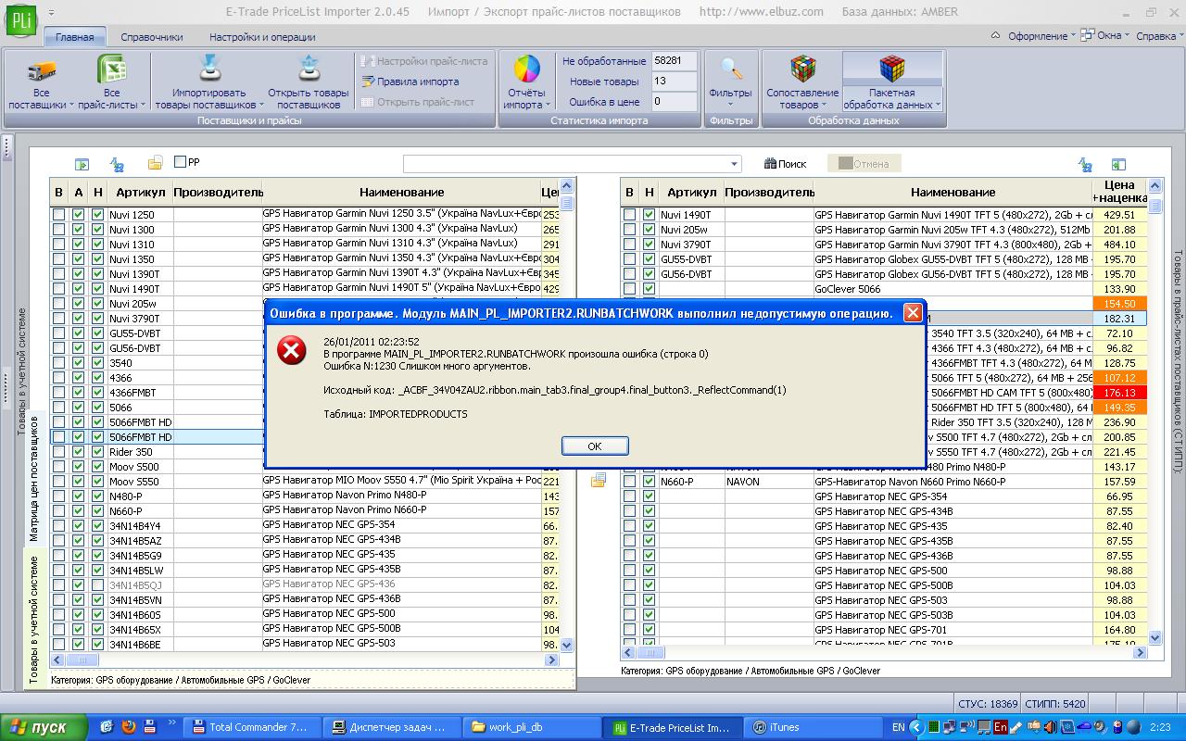Toggle column H checkbox for 34N14B5QJ row
1186x741 pixels.
click(97, 585)
